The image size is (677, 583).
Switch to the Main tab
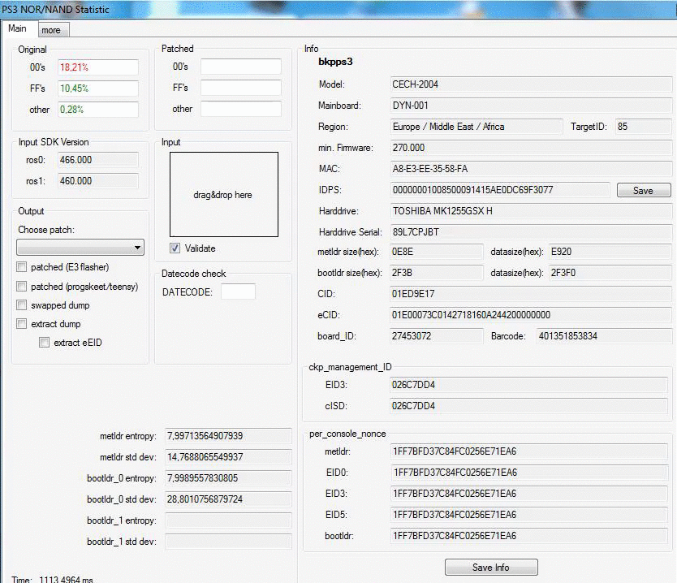tap(18, 28)
